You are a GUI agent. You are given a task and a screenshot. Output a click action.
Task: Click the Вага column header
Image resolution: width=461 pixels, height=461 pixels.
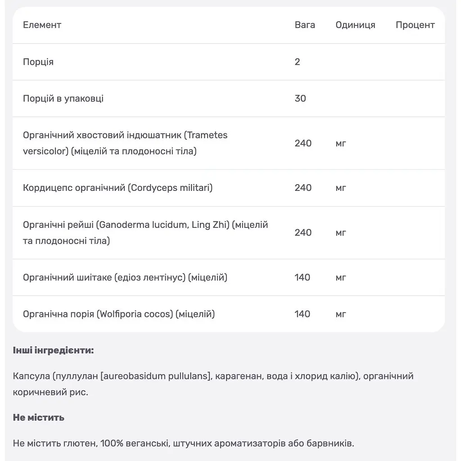305,25
